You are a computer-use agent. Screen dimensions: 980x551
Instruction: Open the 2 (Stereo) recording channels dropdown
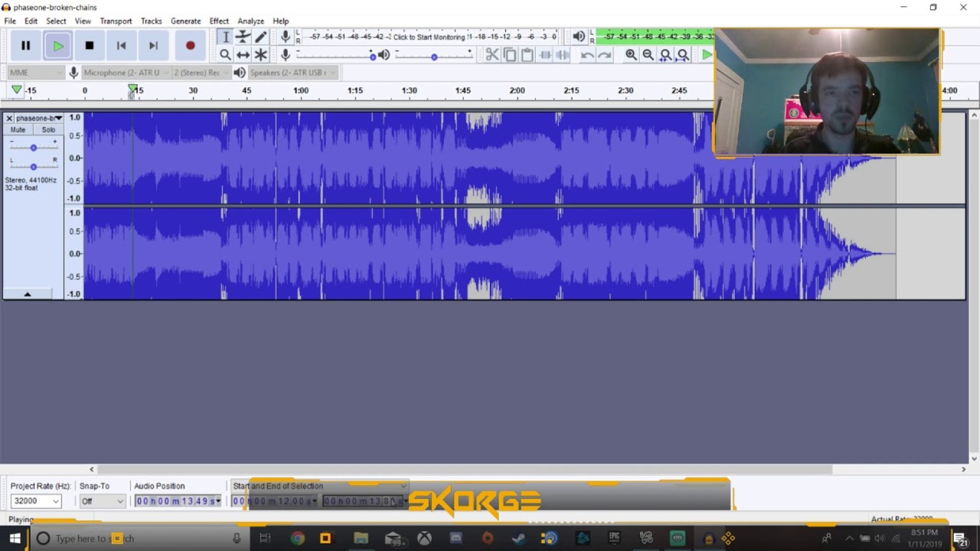201,73
